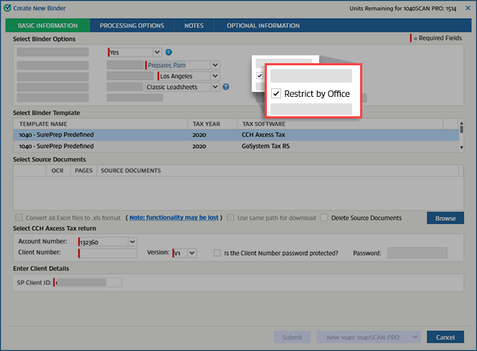Image resolution: width=477 pixels, height=351 pixels.
Task: Open the Preparer, Pam dropdown
Action: 214,65
